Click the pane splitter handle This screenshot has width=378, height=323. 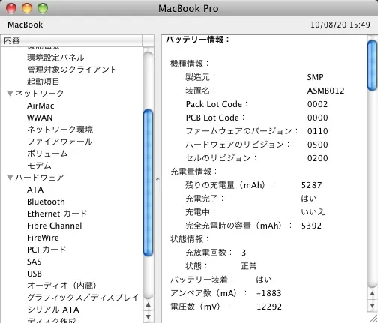157,179
